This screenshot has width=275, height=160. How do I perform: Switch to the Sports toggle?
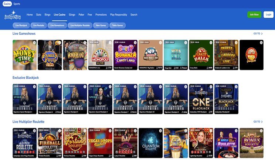(17, 4)
